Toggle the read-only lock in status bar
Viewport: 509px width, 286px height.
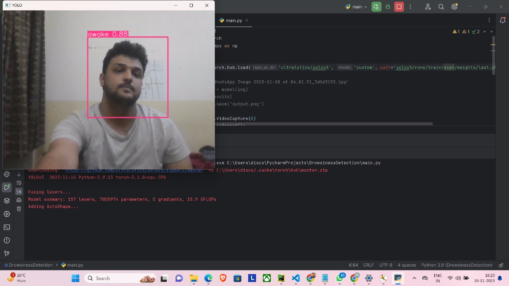501,265
